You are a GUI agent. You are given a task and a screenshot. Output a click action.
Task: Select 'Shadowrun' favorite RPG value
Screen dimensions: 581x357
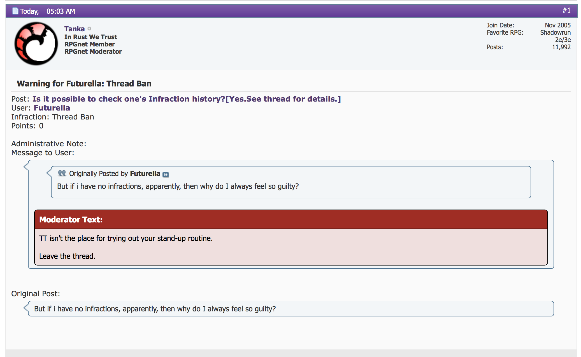556,32
